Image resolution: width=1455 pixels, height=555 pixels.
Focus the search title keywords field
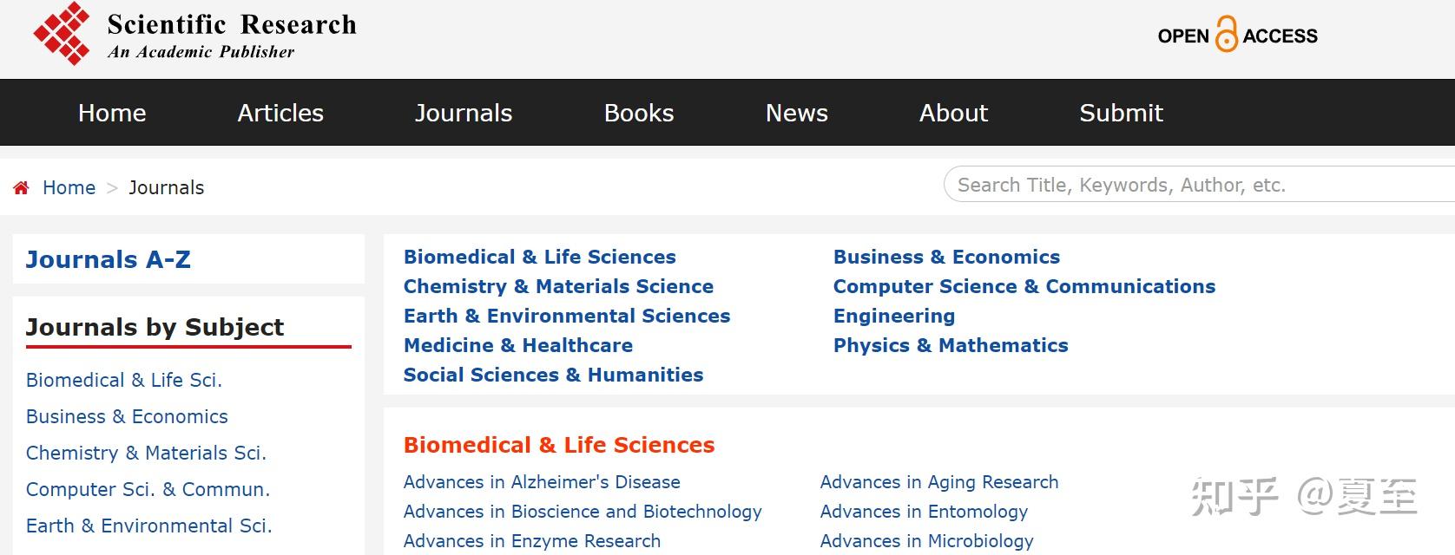tap(1198, 185)
